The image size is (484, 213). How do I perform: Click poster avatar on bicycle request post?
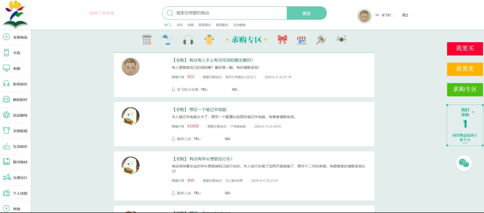pyautogui.click(x=131, y=165)
